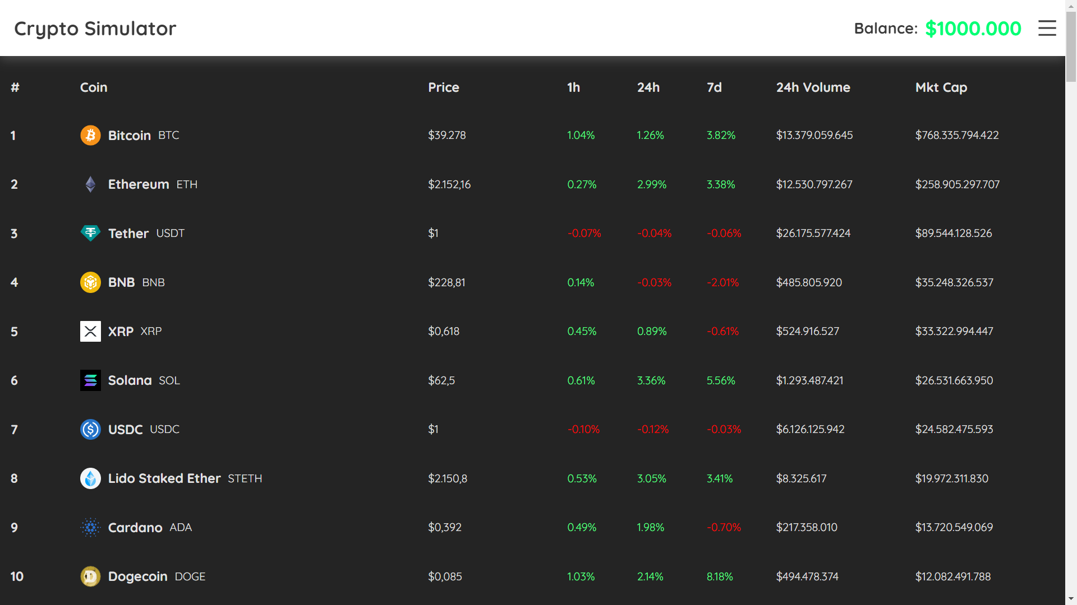Select the Tether USDT icon
This screenshot has height=605, width=1077.
tap(90, 233)
